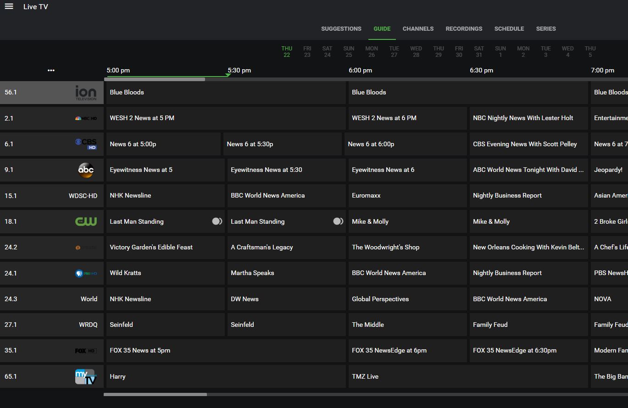Select the FOX HD channel logo
The image size is (628, 408).
[86, 350]
